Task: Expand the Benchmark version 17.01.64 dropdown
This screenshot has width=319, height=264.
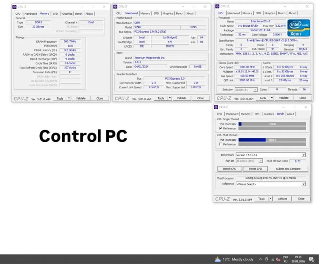Action: [x=303, y=155]
